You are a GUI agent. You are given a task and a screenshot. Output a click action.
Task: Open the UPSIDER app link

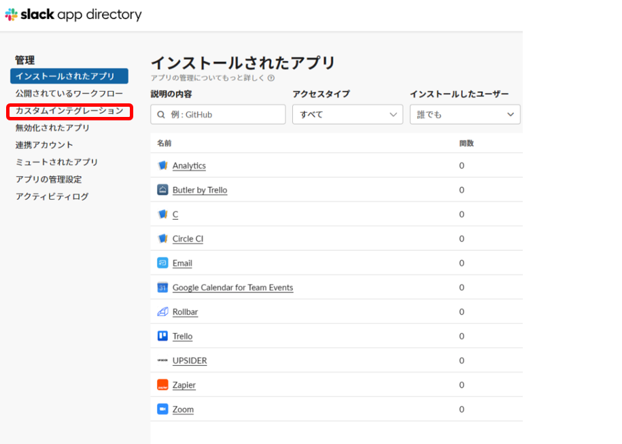click(190, 360)
